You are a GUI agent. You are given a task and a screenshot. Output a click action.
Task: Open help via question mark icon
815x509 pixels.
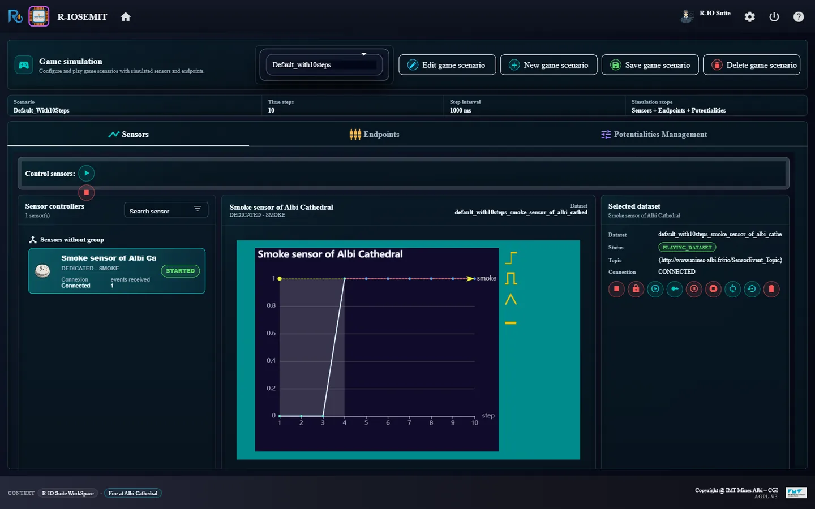coord(799,17)
